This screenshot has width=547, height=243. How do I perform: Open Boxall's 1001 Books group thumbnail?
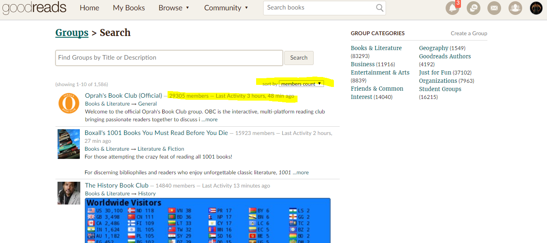pos(68,144)
